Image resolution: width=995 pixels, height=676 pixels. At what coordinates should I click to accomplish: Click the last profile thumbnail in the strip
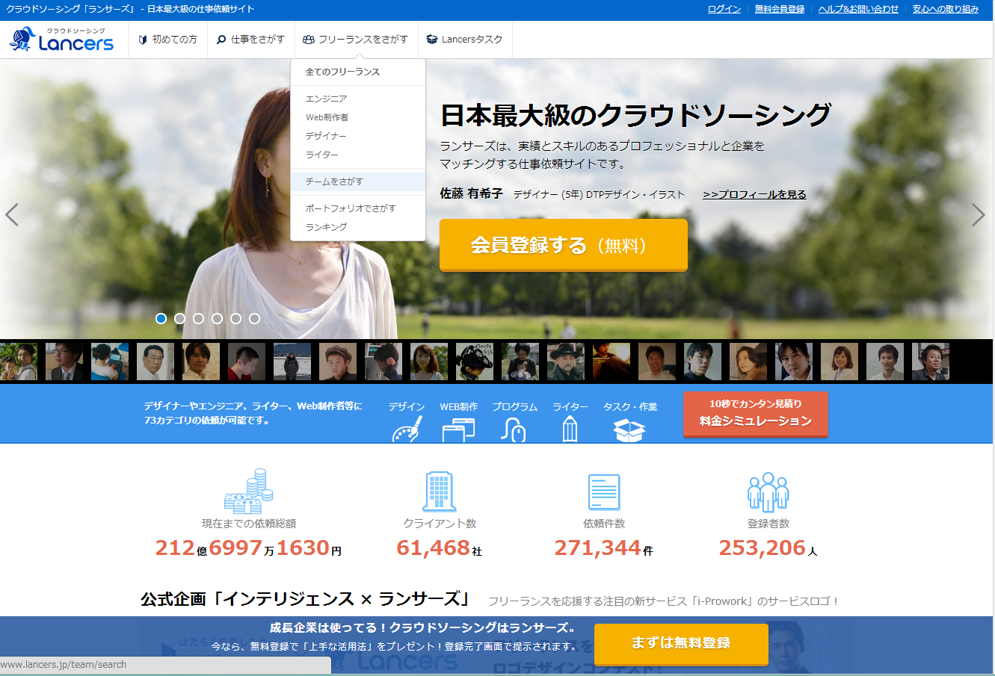[x=931, y=362]
